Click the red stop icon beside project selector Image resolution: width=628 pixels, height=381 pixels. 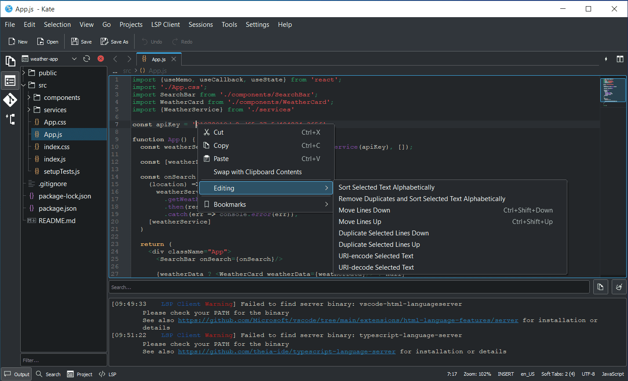[x=101, y=59]
